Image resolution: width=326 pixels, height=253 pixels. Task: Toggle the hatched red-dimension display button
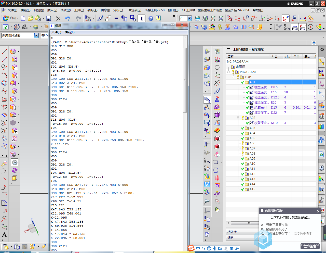point(303,27)
